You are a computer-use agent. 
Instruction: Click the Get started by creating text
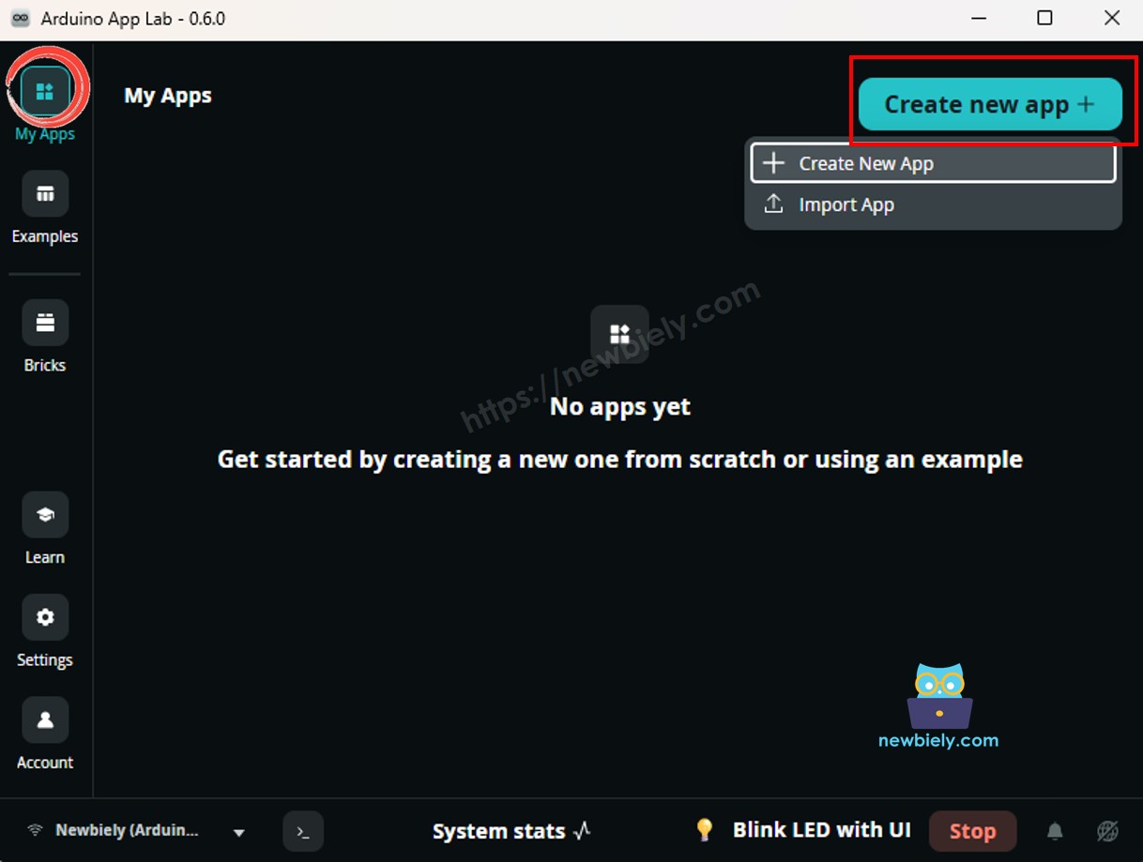pyautogui.click(x=619, y=460)
